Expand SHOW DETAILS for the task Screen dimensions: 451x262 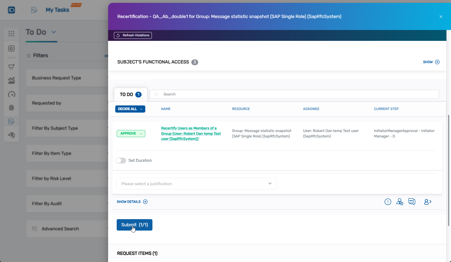coord(132,202)
